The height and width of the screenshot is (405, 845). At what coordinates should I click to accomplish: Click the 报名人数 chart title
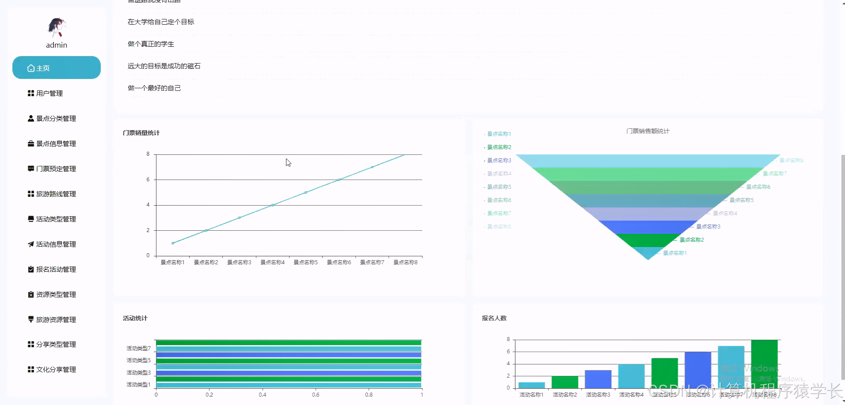[x=494, y=318]
